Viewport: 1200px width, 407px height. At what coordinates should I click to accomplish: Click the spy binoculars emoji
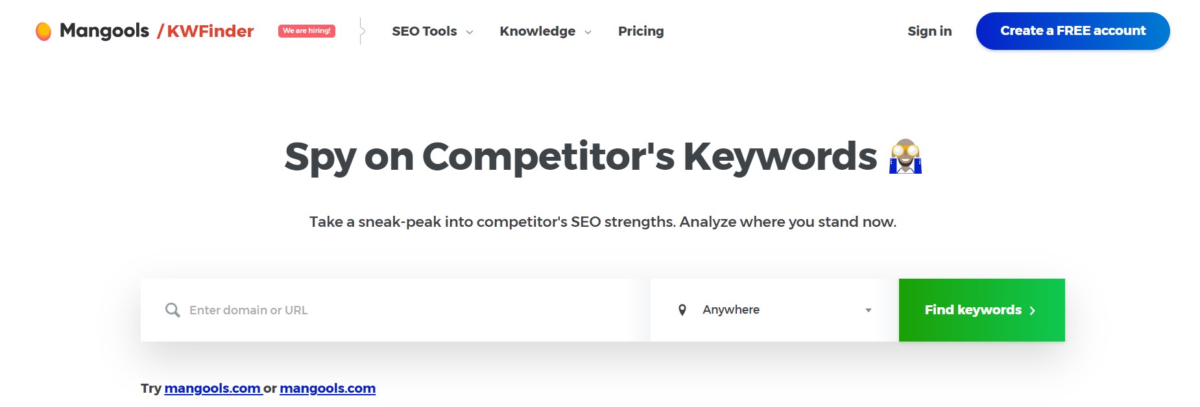coord(906,156)
